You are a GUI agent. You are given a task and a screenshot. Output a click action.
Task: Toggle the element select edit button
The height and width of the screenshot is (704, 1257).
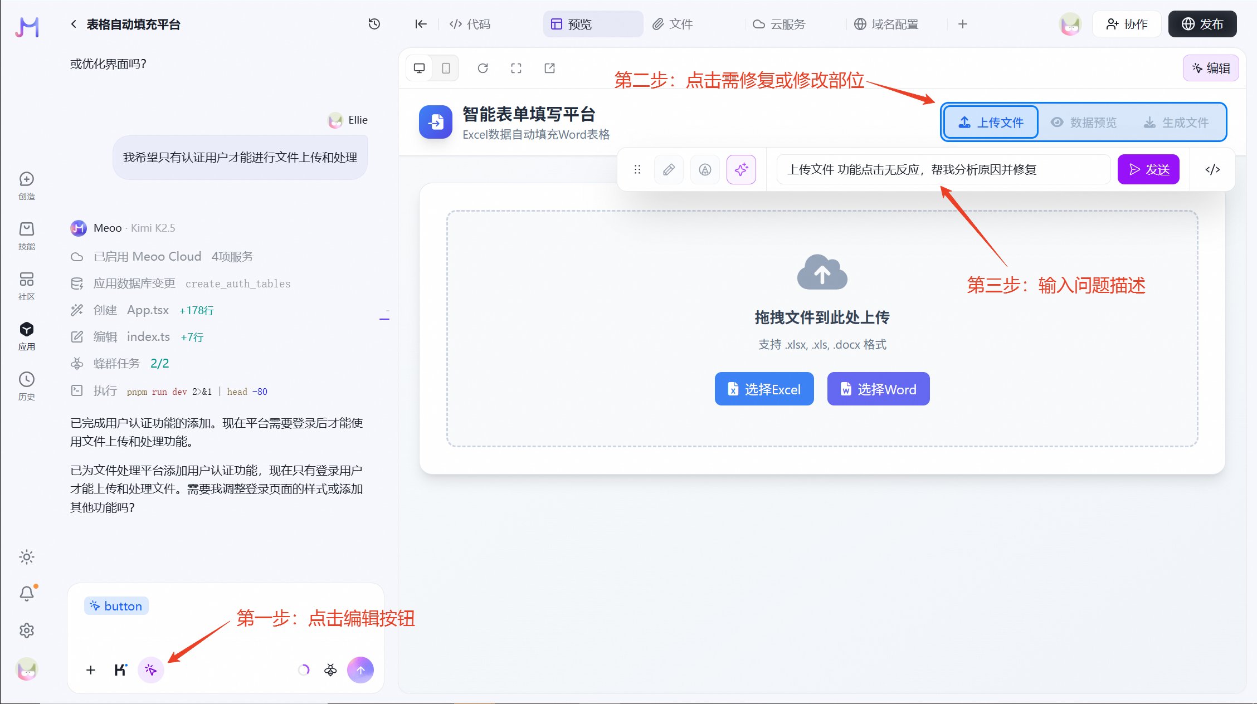pyautogui.click(x=150, y=670)
